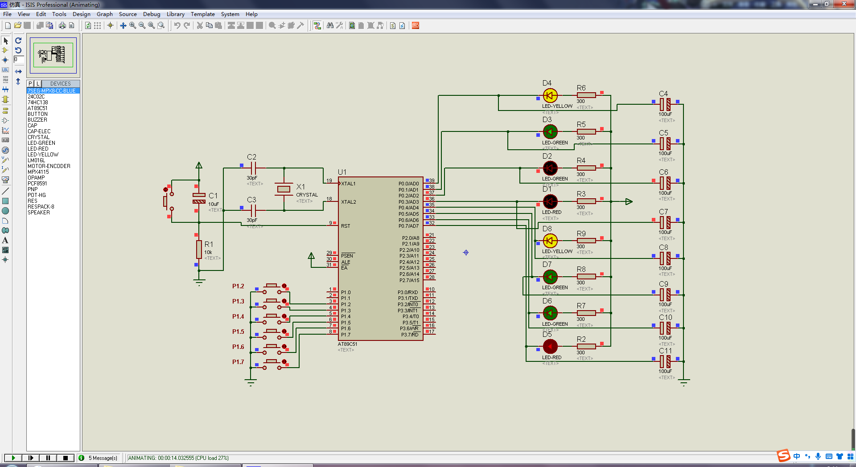Select SPEAKER in devices list
Image resolution: width=856 pixels, height=467 pixels.
click(x=53, y=213)
